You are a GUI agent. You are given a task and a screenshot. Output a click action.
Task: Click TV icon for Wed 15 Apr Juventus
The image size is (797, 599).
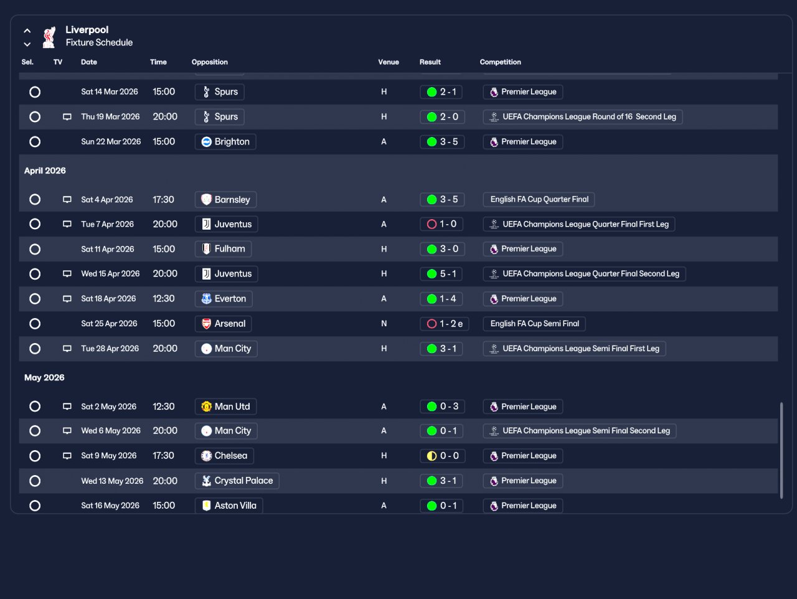pyautogui.click(x=67, y=274)
